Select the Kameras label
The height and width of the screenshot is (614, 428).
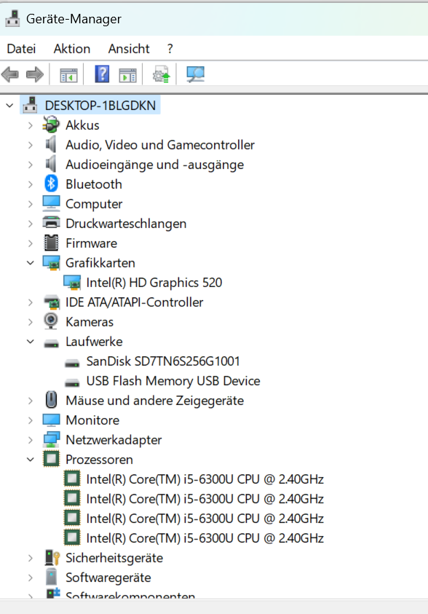click(x=90, y=322)
